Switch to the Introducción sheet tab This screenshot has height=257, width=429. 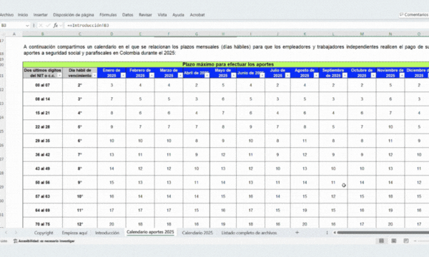107,233
